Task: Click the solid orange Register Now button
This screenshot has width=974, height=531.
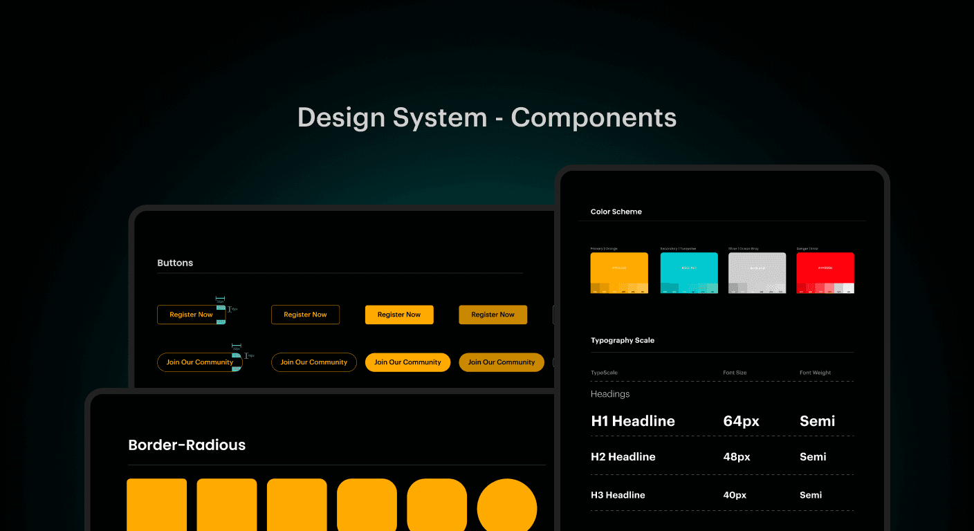Action: click(399, 315)
